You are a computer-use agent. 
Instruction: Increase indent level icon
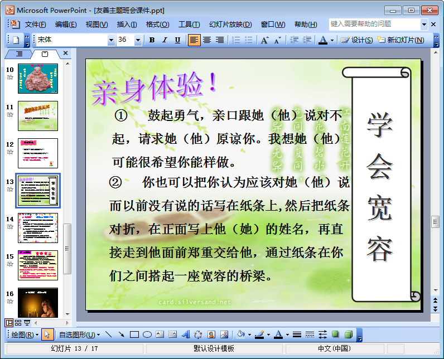tap(307, 40)
